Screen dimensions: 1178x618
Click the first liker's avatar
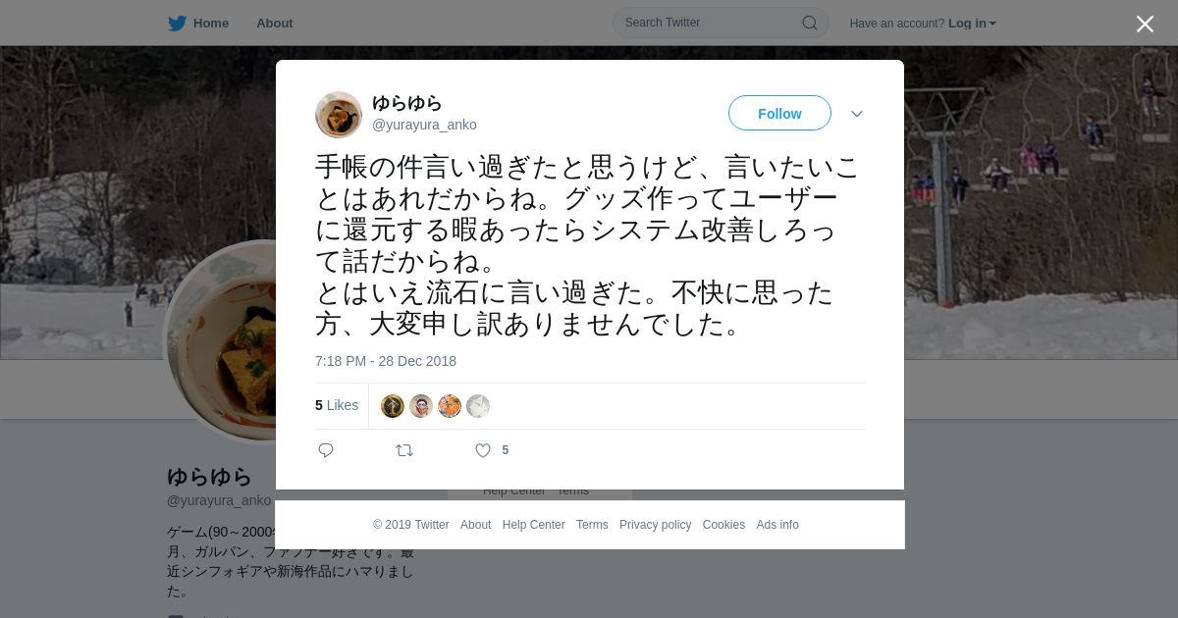point(393,406)
